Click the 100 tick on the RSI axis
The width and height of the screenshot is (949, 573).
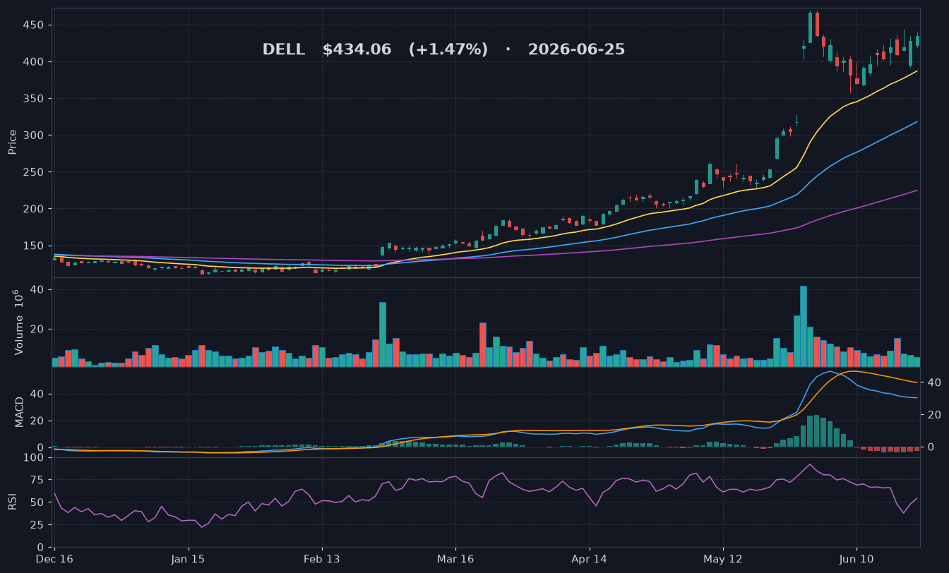[x=35, y=457]
